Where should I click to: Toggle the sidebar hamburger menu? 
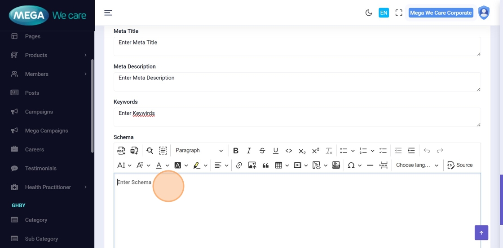108,13
